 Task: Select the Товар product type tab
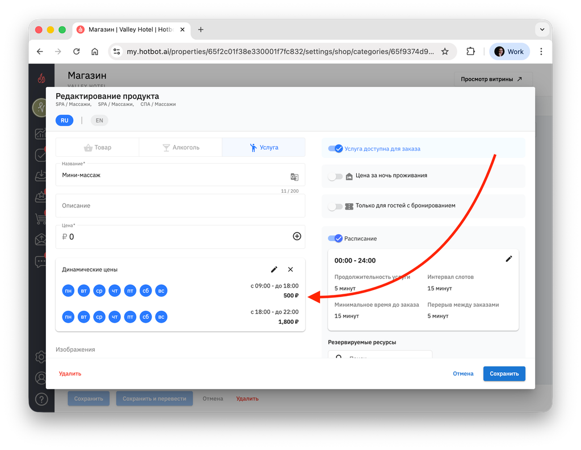point(98,147)
